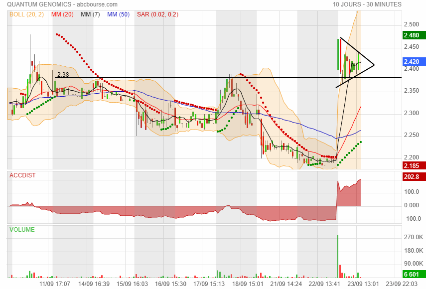Image resolution: width=426 pixels, height=289 pixels.
Task: Click the 0.000 ACCDIST axis label
Action: click(412, 205)
